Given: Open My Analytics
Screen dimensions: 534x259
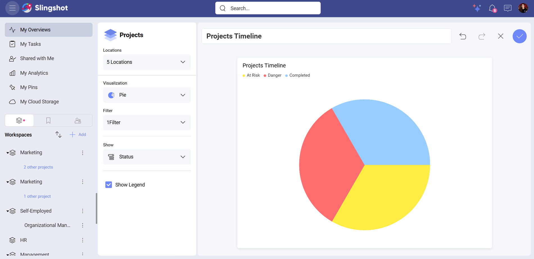Looking at the screenshot, I should [34, 73].
